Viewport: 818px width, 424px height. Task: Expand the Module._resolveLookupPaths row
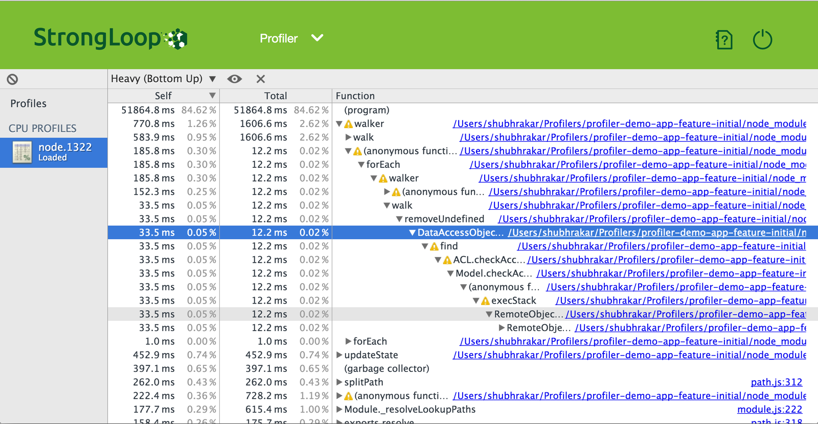tap(339, 409)
